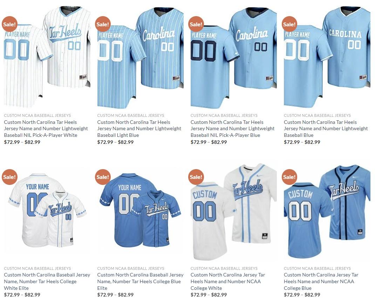Click Sale badge on Lightweight Baseball Blue jersey
Viewport: 375px width, 300px height.
(x=289, y=24)
